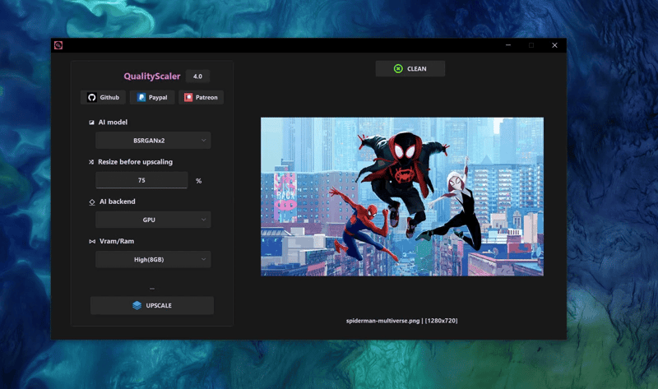
Task: Click the resize percentage field showing 75
Action: tap(141, 180)
